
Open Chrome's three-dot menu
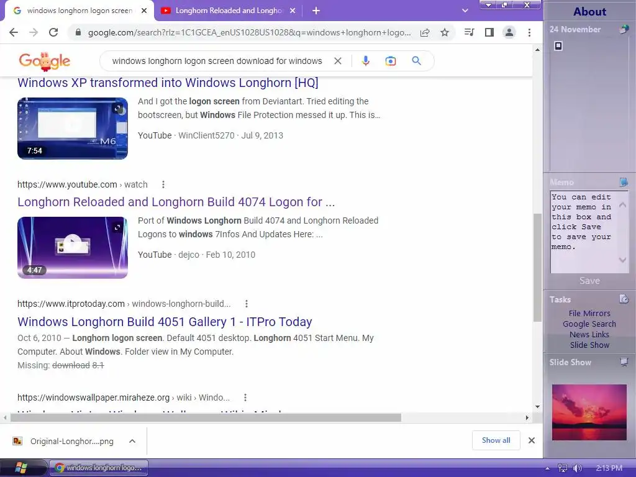(529, 32)
